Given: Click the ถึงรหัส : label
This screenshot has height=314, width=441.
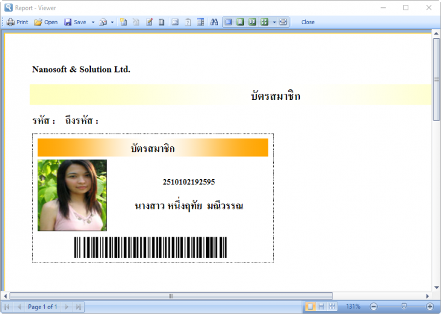Looking at the screenshot, I should coord(82,120).
